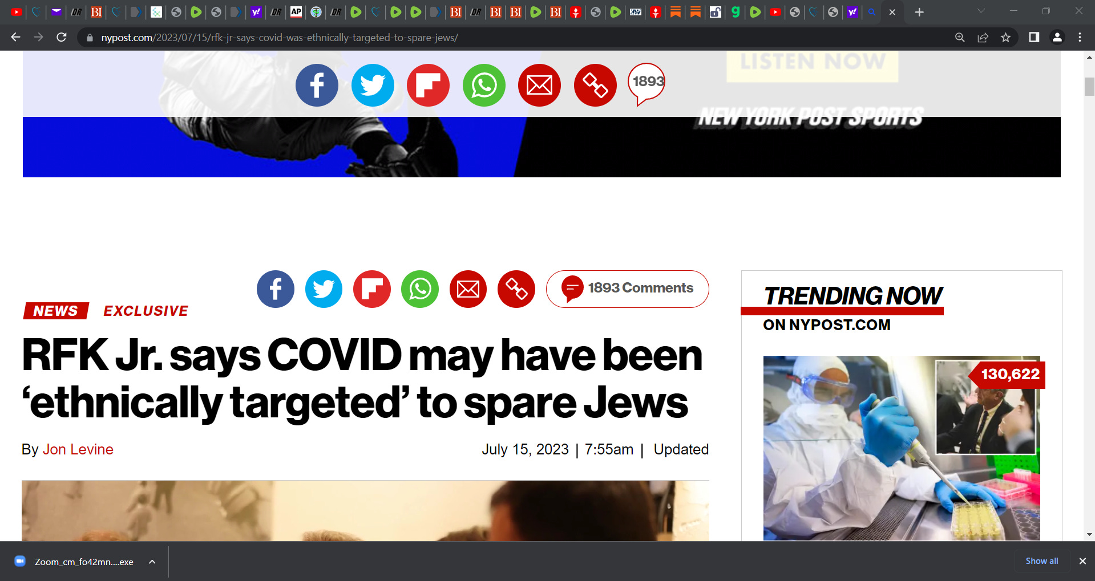Switch to the purple mail envelope tab
The image size is (1095, 581).
point(56,11)
